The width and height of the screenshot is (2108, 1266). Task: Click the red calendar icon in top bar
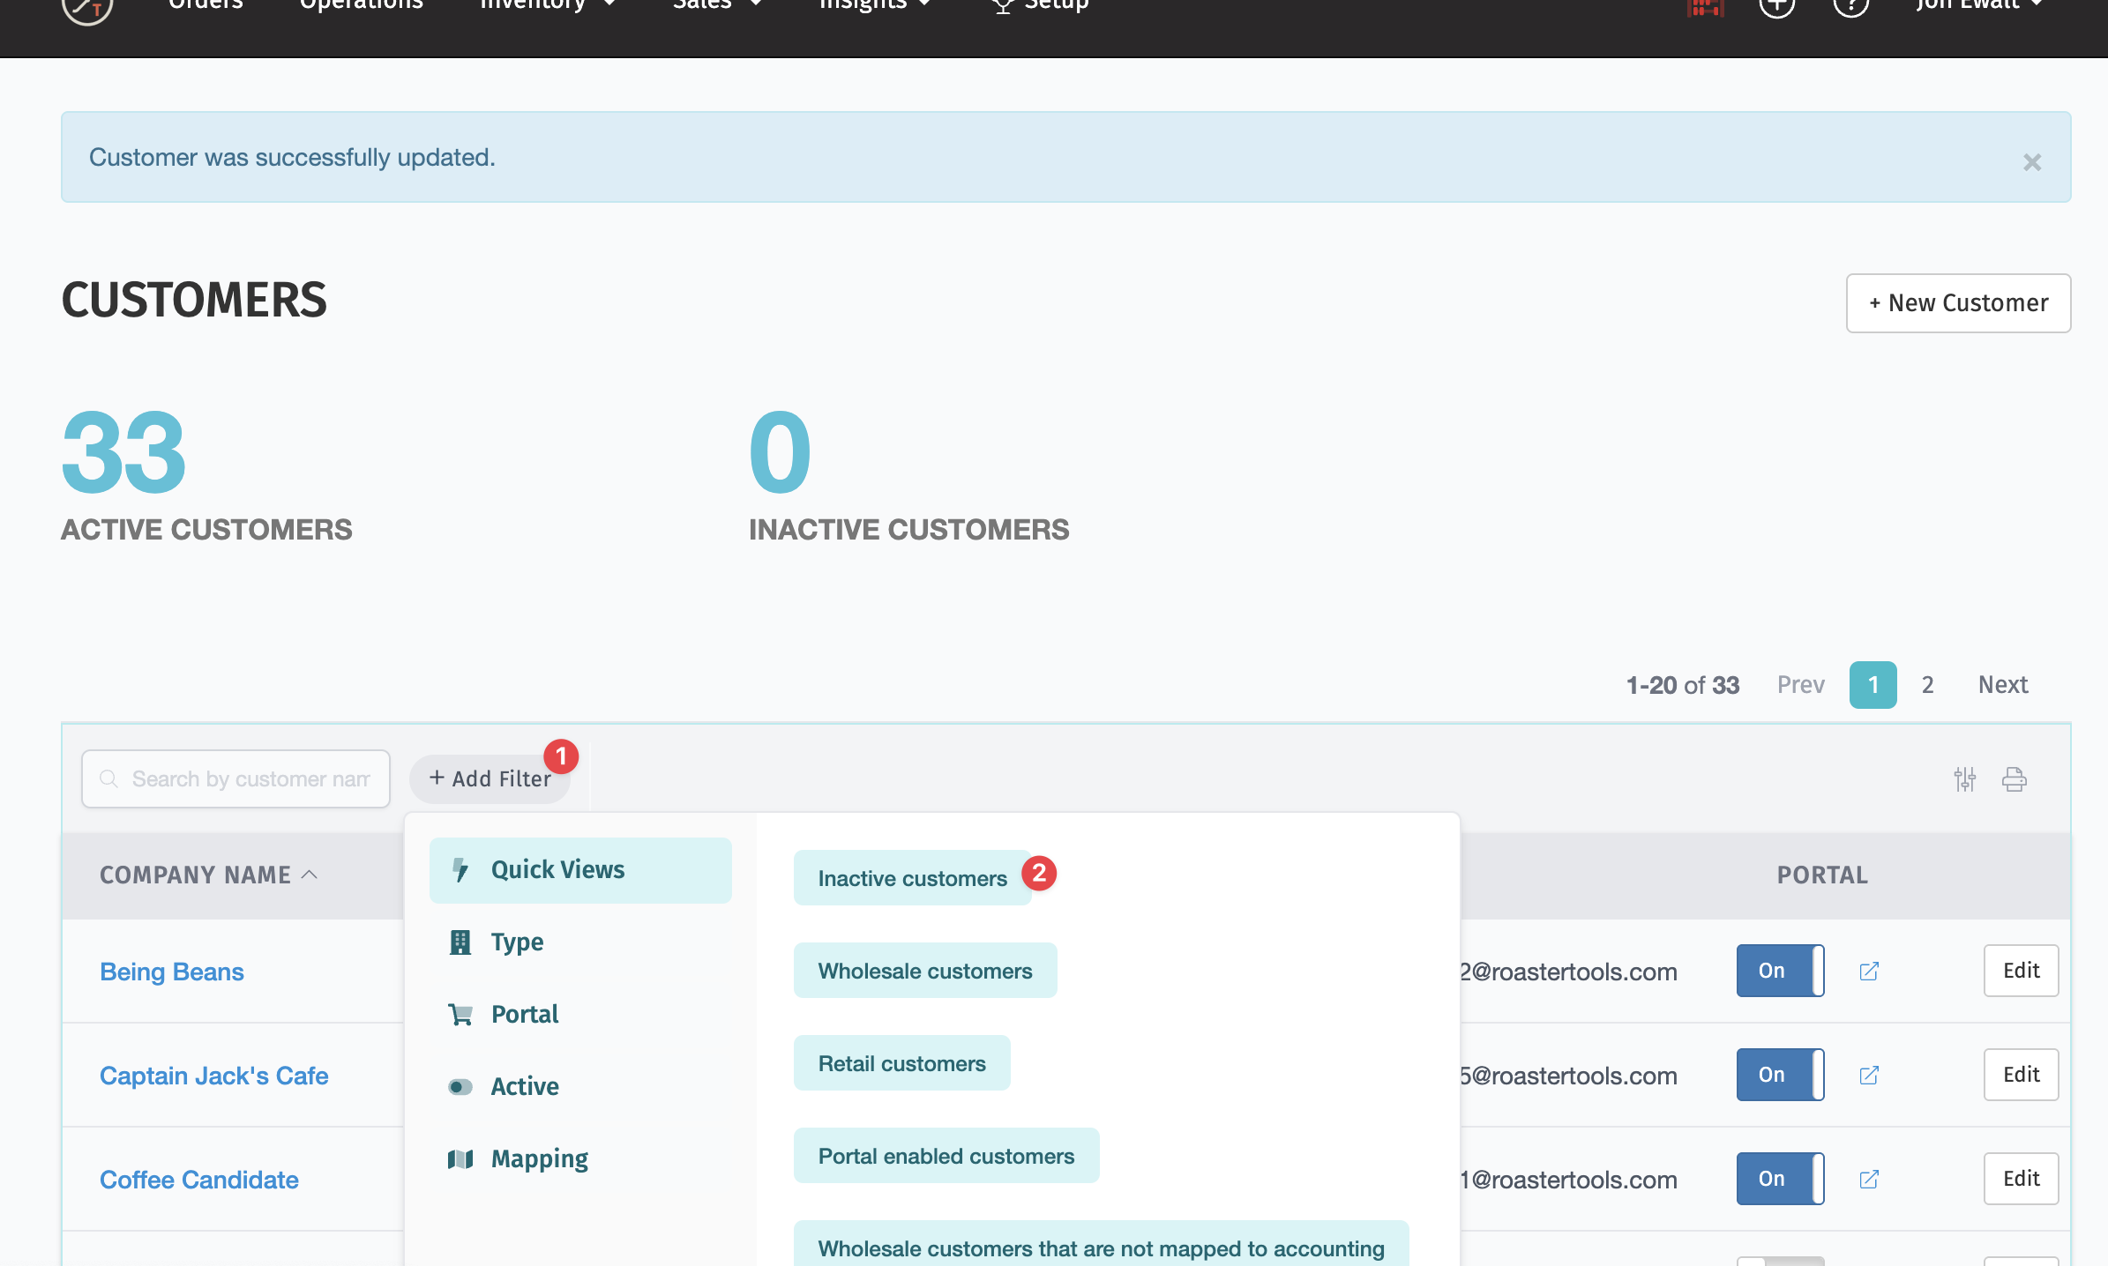[x=1705, y=7]
